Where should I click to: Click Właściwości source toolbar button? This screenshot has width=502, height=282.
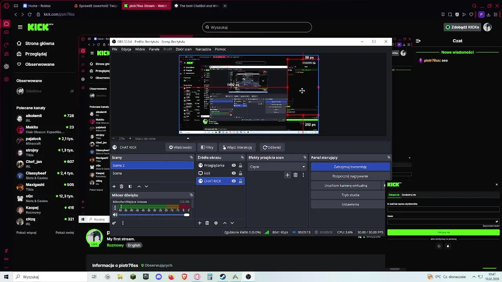coord(180,147)
